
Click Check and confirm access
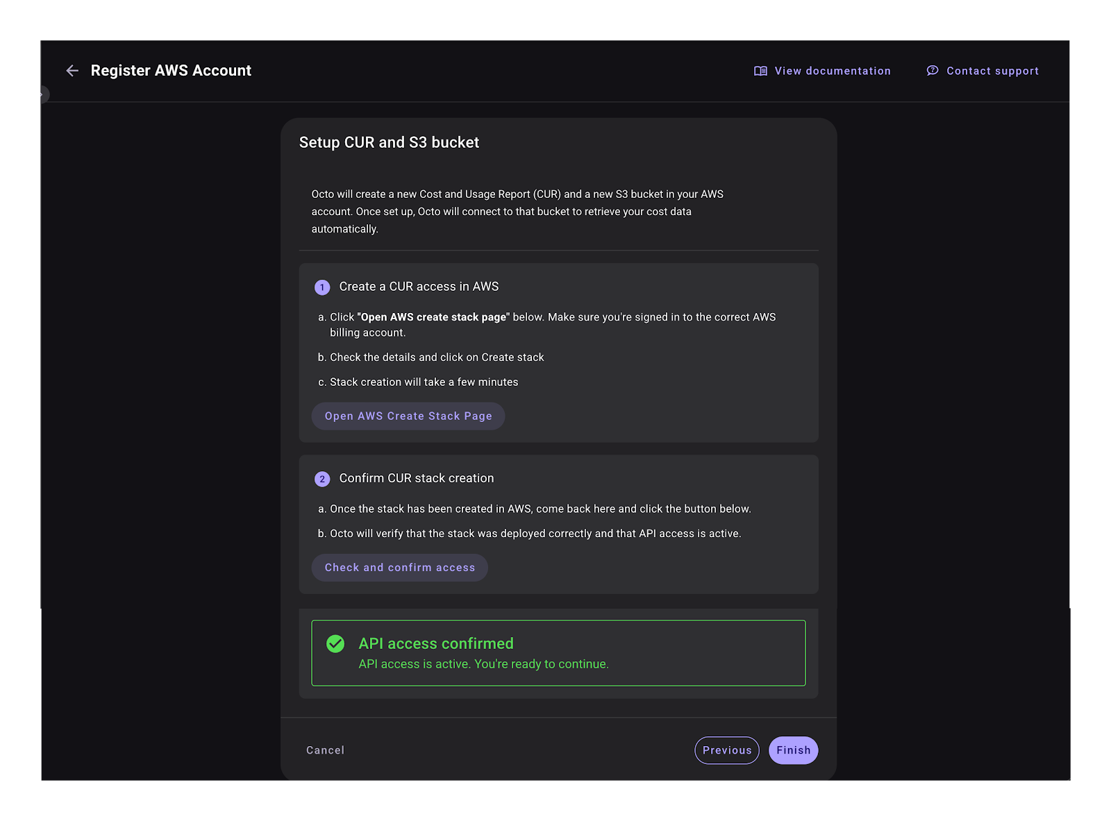399,567
